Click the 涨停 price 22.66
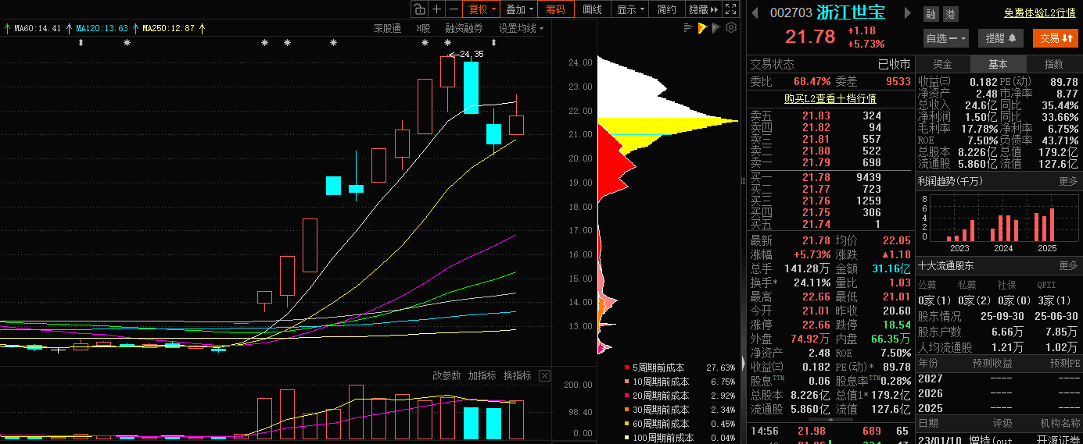The width and height of the screenshot is (1083, 444). click(x=816, y=325)
